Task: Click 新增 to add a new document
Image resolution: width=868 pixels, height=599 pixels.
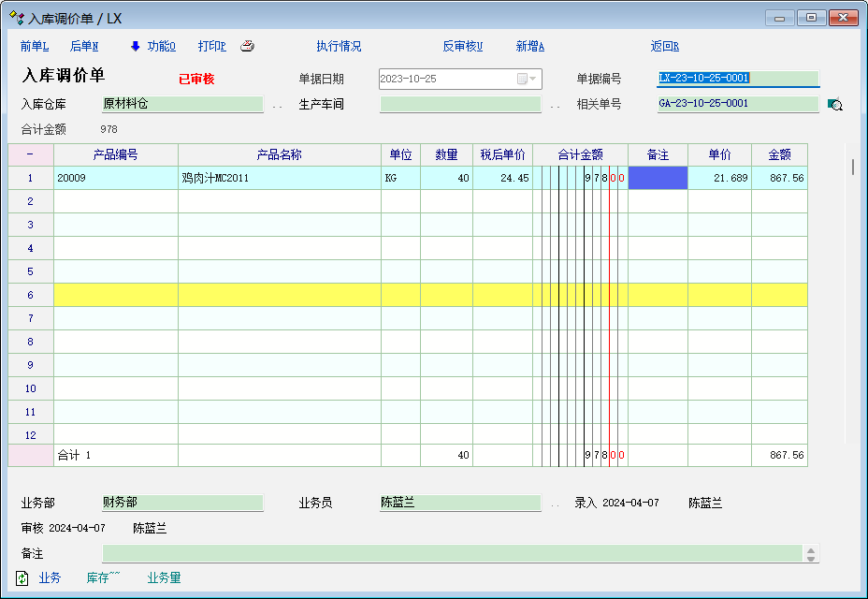Action: [x=529, y=47]
